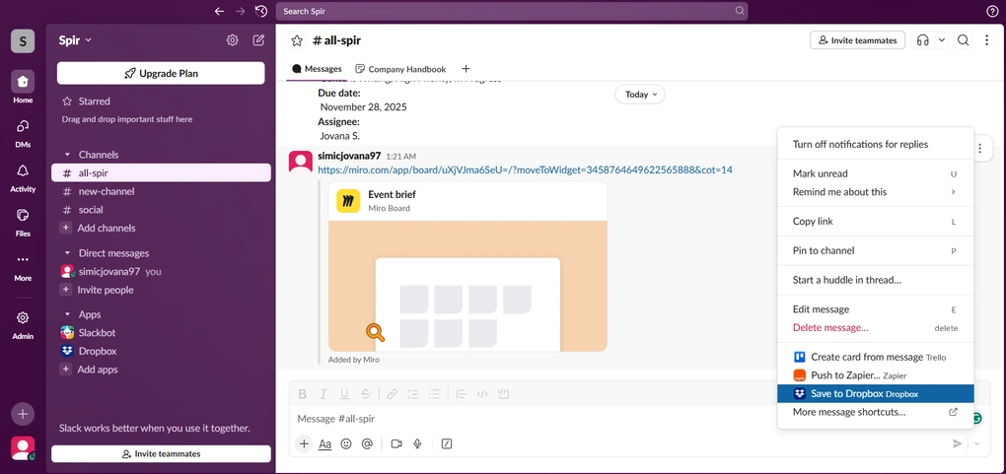Open the Event brief Miro board thumbnail

coord(467,286)
